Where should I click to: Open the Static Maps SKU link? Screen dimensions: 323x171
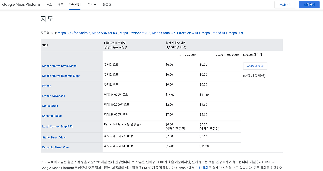[x=50, y=106]
